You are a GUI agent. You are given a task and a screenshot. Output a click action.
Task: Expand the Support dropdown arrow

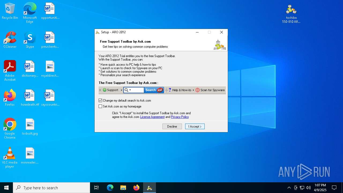(x=121, y=90)
